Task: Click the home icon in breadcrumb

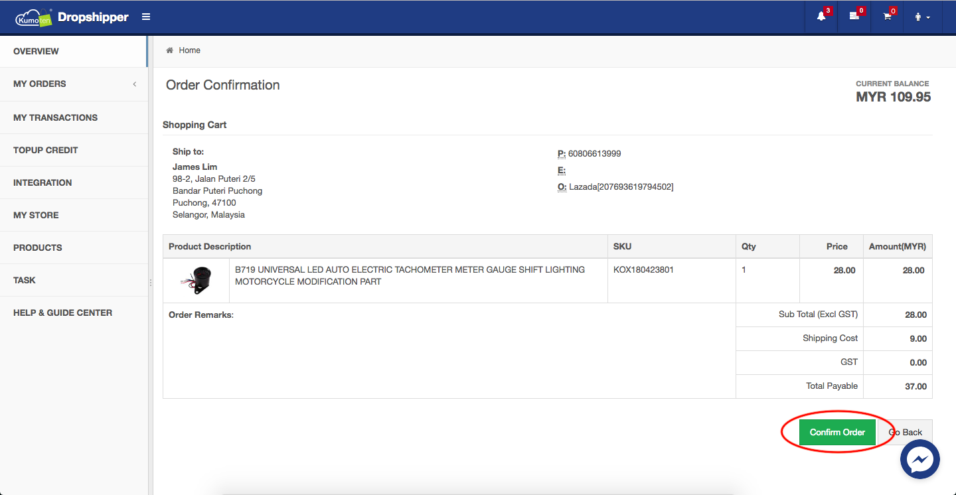Action: [x=170, y=50]
